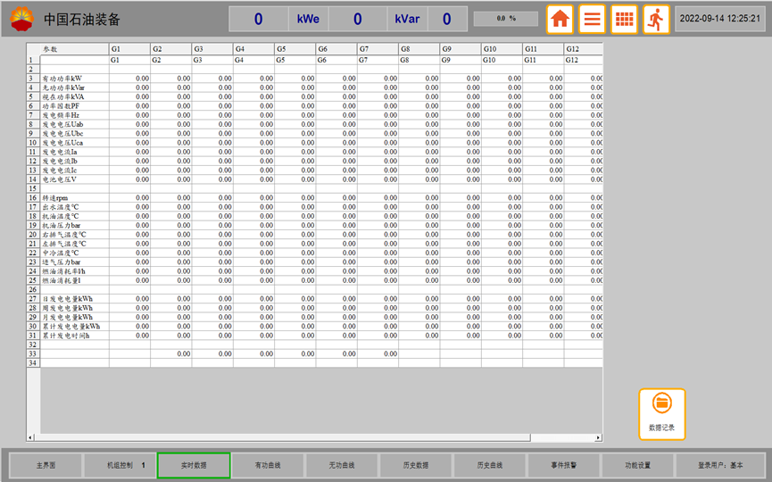Click the 有功功率kW row label
The image size is (772, 482).
[x=62, y=79]
